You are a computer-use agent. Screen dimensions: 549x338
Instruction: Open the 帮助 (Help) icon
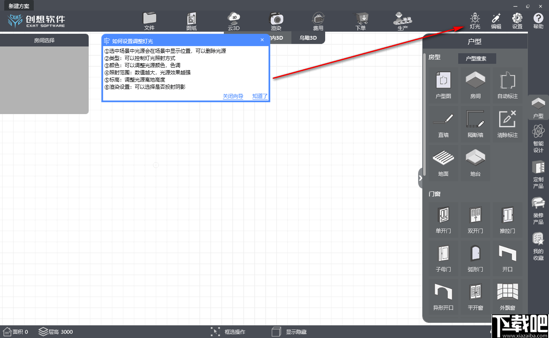(x=538, y=21)
